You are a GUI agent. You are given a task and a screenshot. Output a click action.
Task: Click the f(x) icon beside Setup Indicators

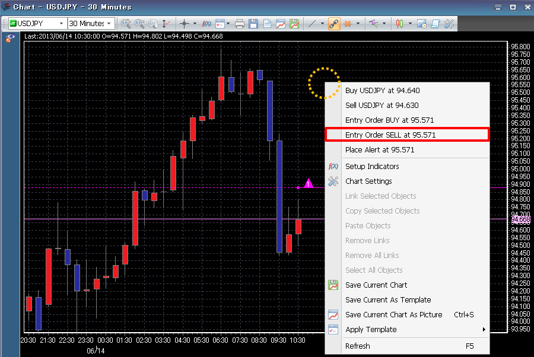point(333,166)
